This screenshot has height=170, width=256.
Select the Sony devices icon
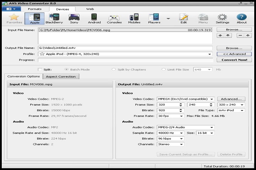74,19
